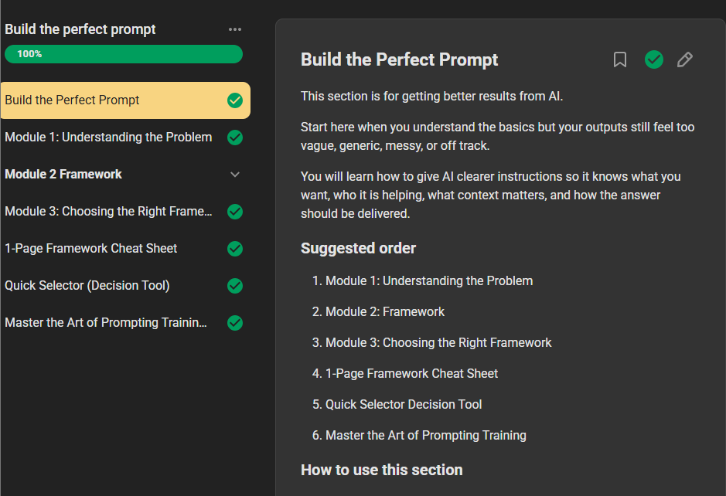Click the Suggested order heading

[359, 249]
